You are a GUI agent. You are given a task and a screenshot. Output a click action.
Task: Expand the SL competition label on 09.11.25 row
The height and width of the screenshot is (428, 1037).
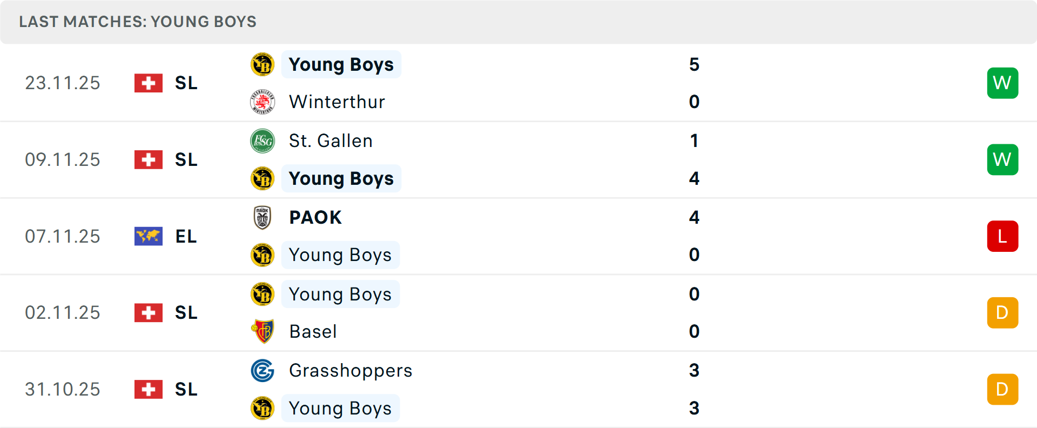186,159
